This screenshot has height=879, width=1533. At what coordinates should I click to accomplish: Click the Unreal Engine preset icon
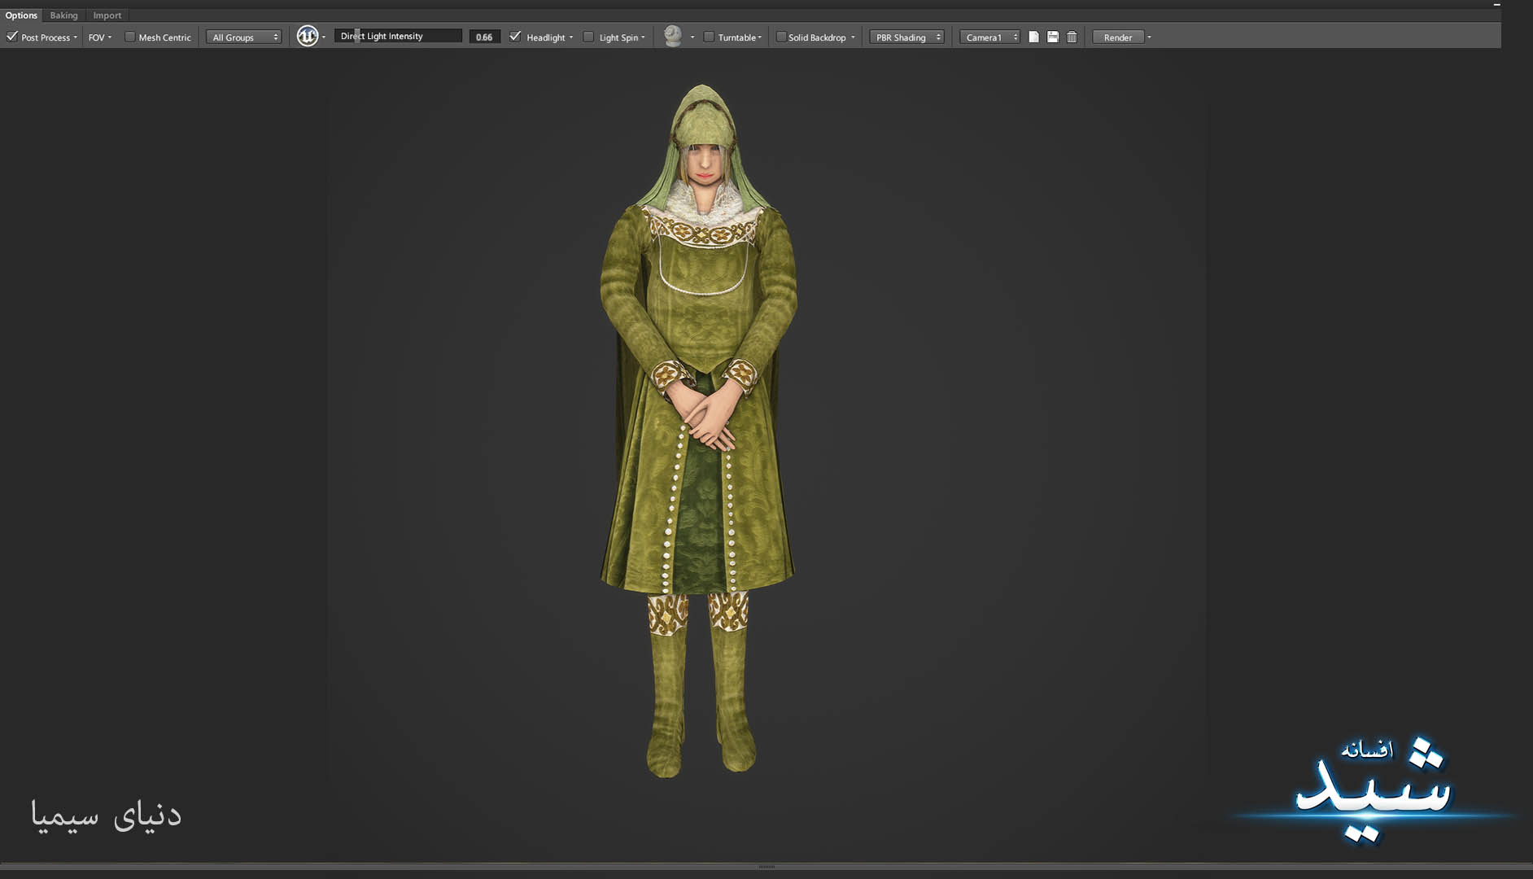coord(307,37)
